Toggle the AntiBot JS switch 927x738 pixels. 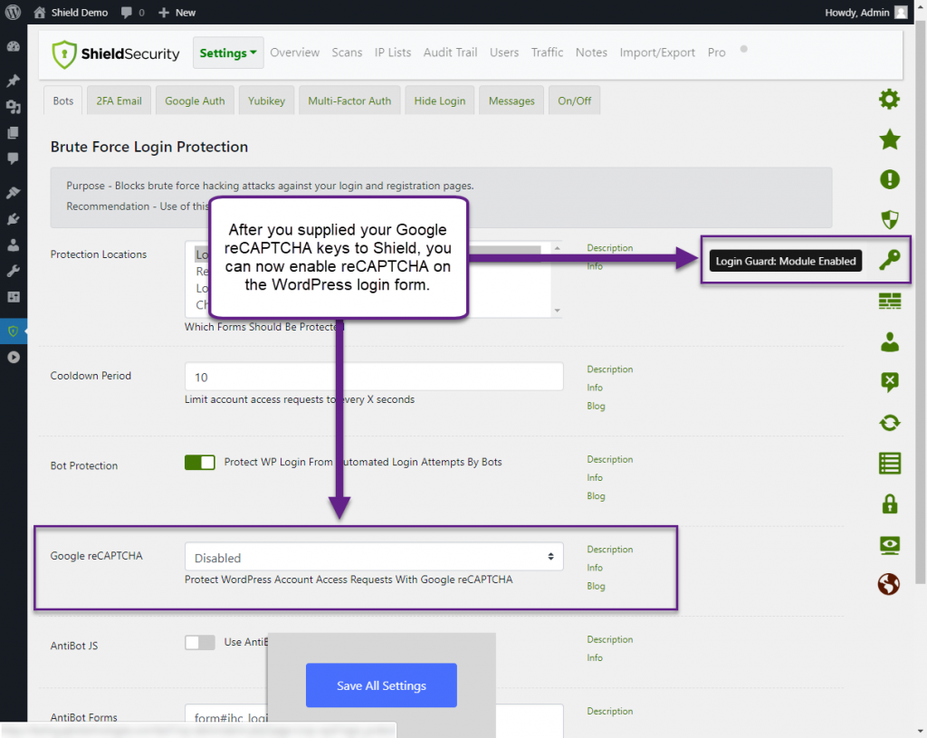[200, 642]
